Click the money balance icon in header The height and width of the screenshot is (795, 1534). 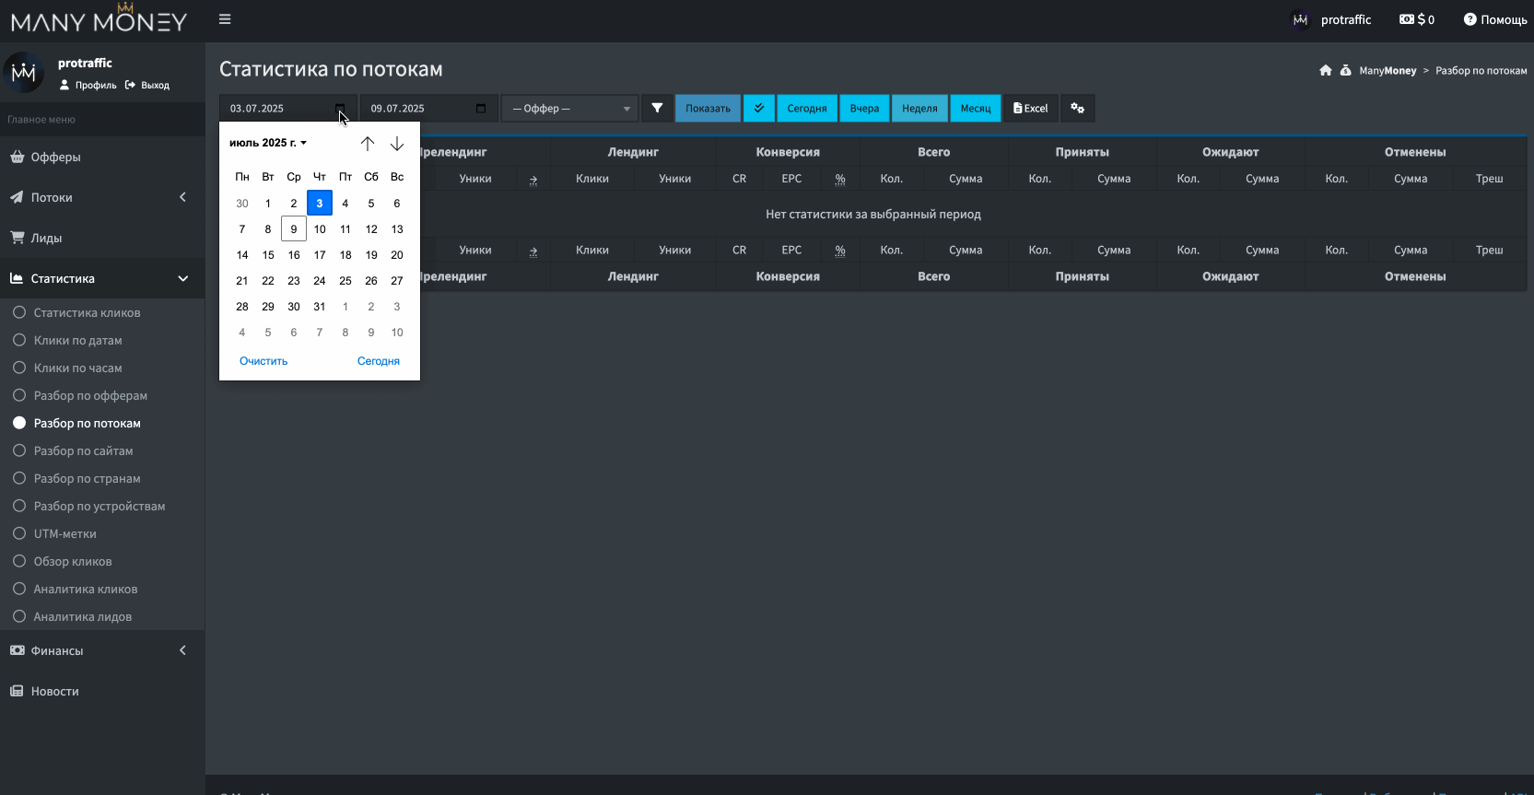(x=1407, y=19)
